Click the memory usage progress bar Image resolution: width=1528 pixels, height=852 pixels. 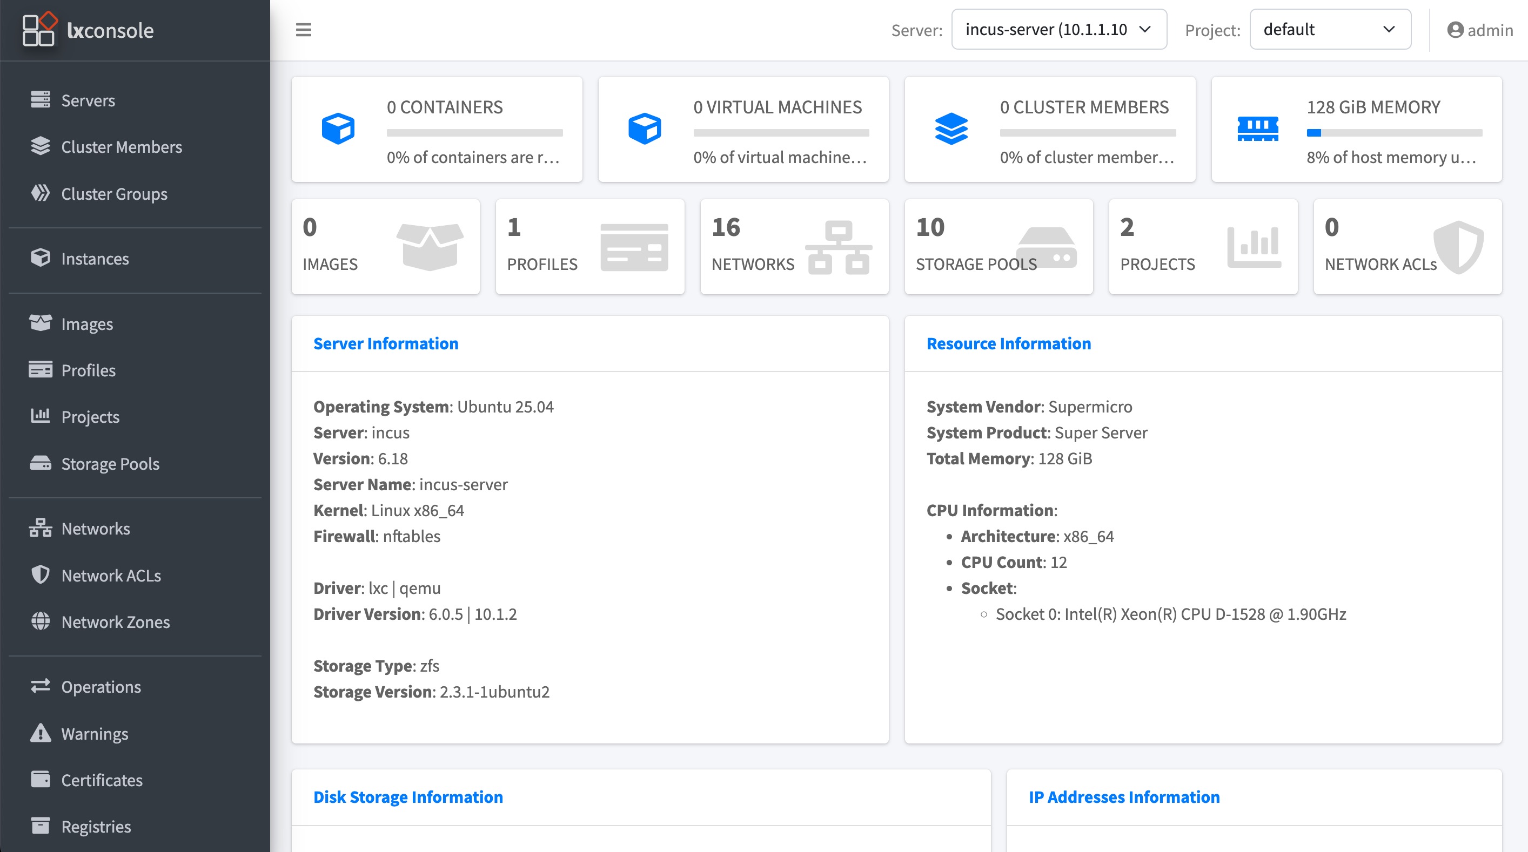1394,133
